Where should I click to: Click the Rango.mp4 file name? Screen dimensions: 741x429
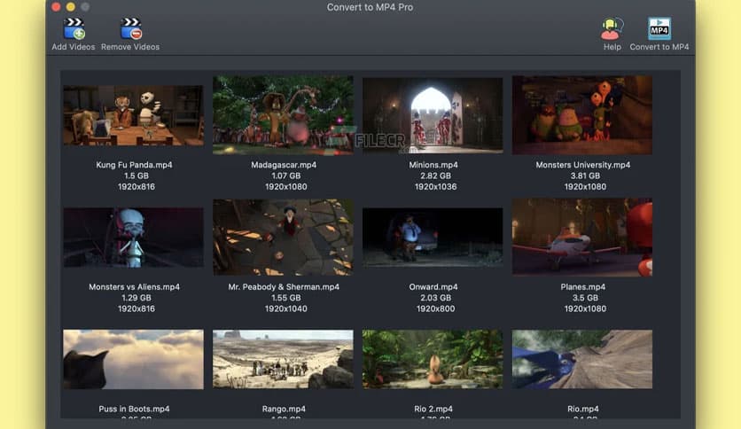pyautogui.click(x=284, y=409)
